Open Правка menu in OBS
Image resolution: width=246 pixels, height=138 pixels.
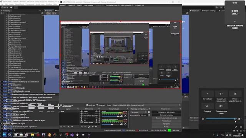pos(71,5)
